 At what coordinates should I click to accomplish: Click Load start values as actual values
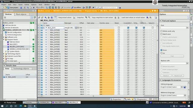133,17
